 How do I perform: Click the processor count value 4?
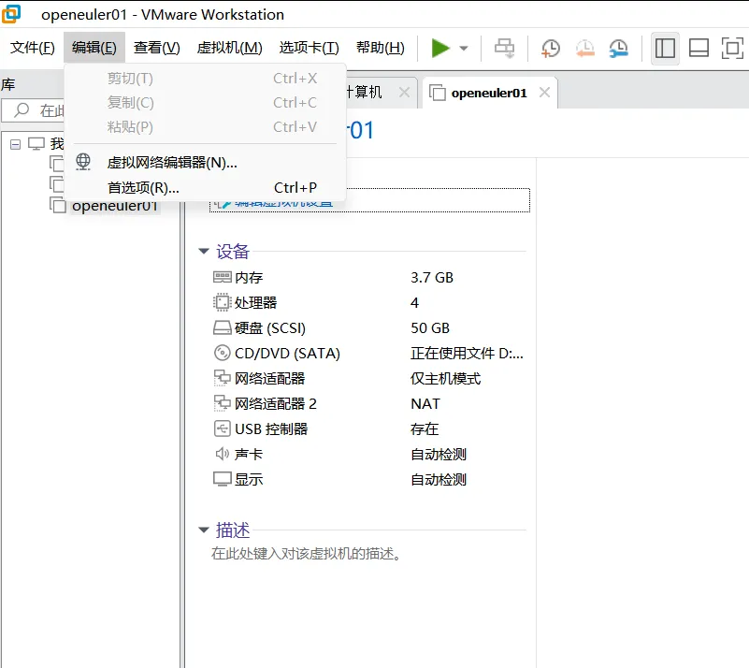pyautogui.click(x=414, y=302)
